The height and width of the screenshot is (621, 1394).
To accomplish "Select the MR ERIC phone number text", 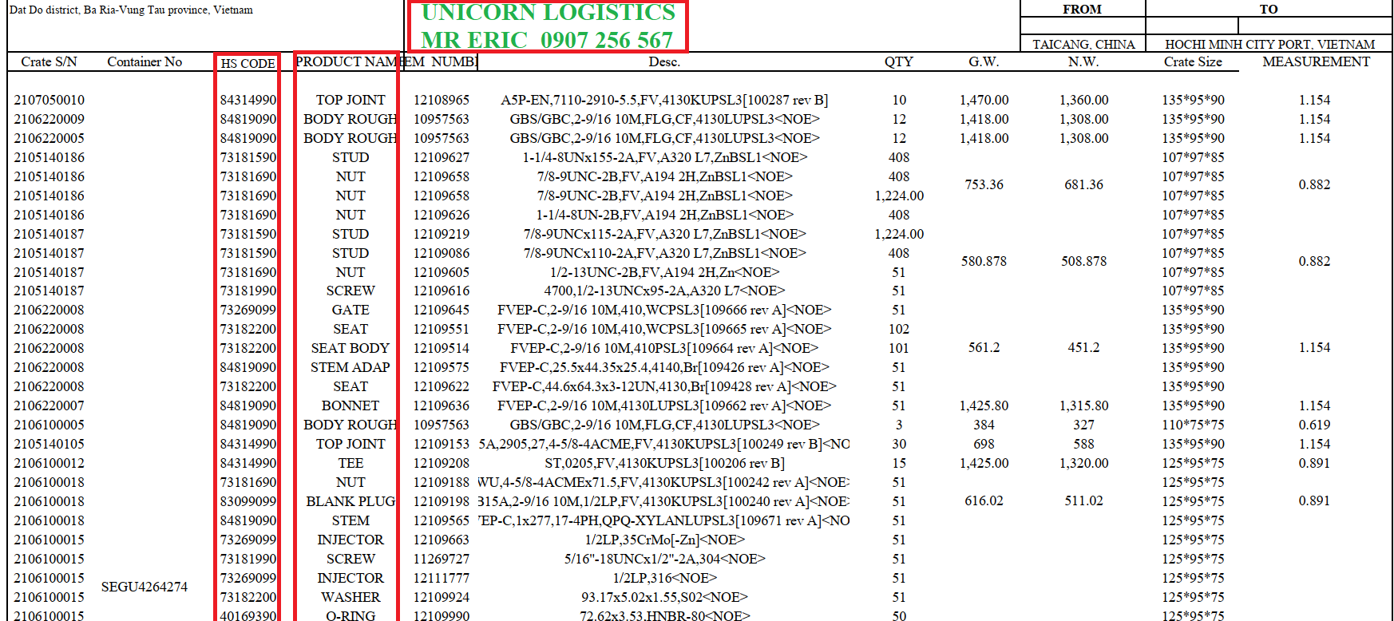I will pos(546,40).
